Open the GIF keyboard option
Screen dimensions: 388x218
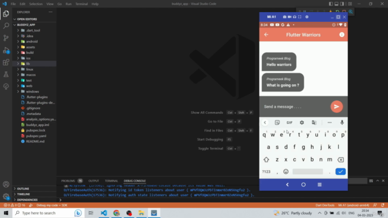click(289, 122)
